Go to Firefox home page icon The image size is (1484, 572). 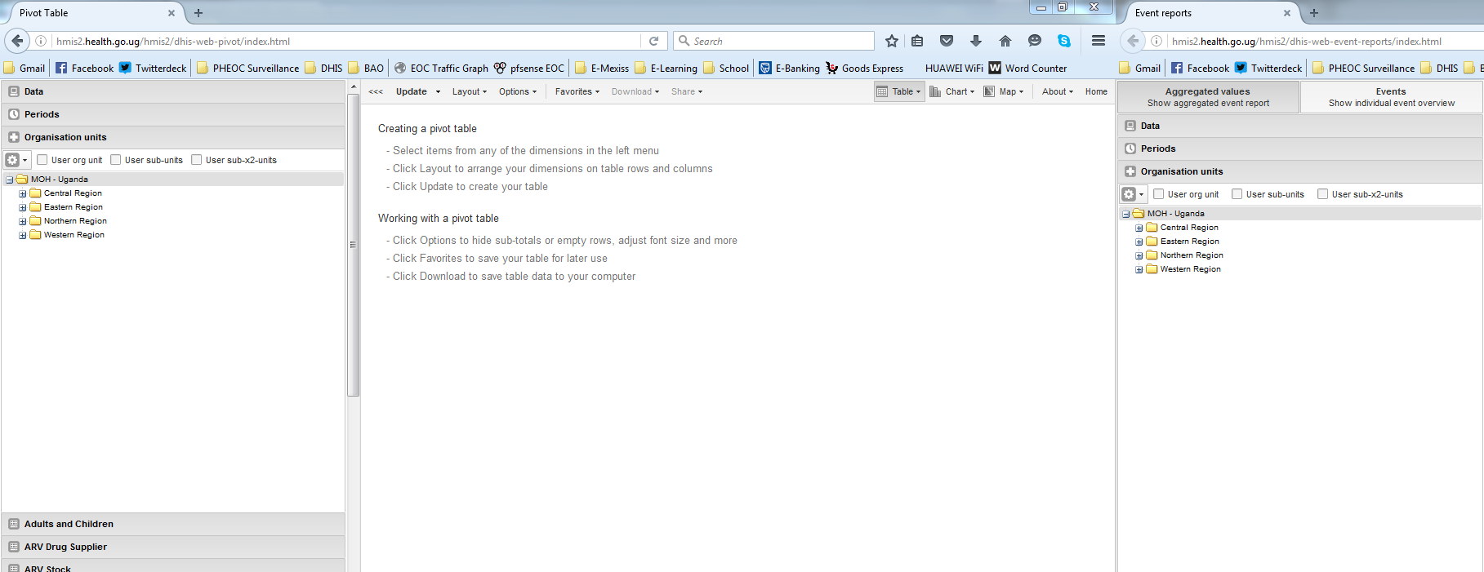coord(1005,41)
